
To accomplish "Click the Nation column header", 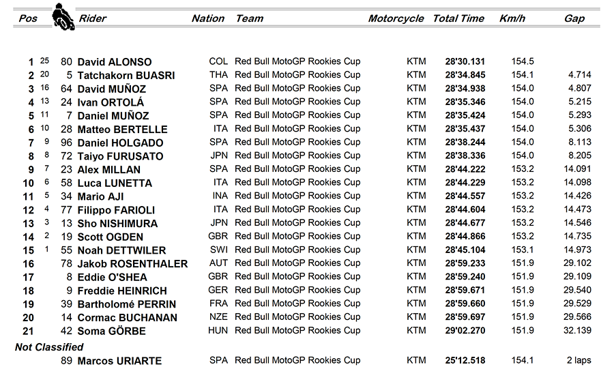I will coord(208,18).
